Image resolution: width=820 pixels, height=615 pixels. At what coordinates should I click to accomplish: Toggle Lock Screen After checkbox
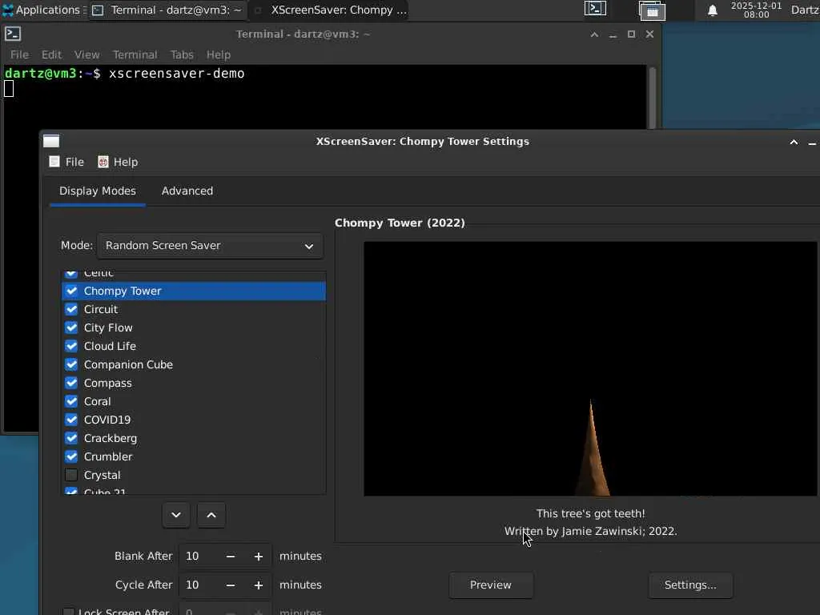(x=69, y=611)
